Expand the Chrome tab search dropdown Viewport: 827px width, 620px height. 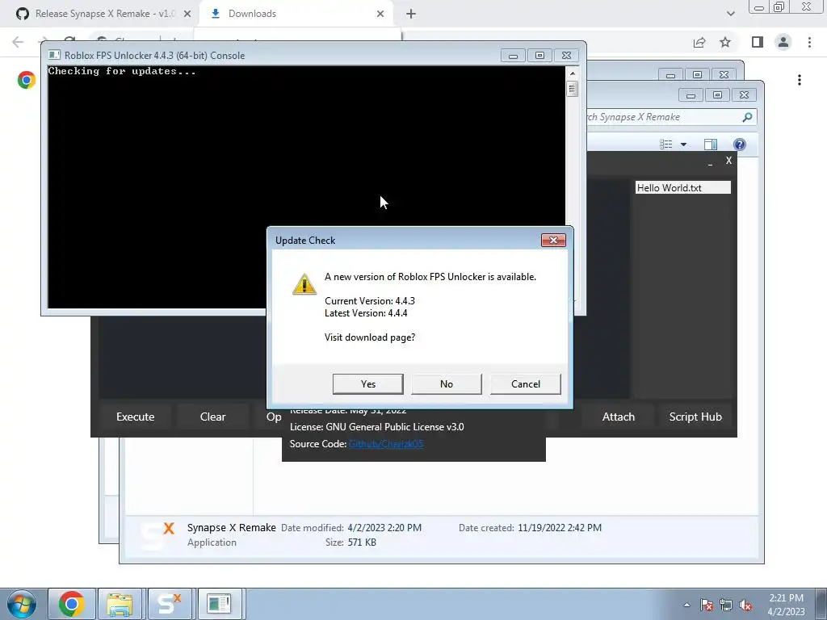[730, 14]
